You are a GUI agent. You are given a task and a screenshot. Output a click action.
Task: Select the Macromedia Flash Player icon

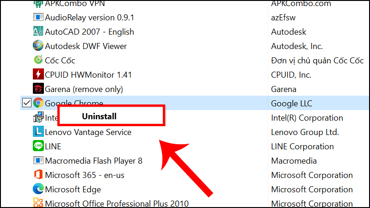(x=38, y=161)
